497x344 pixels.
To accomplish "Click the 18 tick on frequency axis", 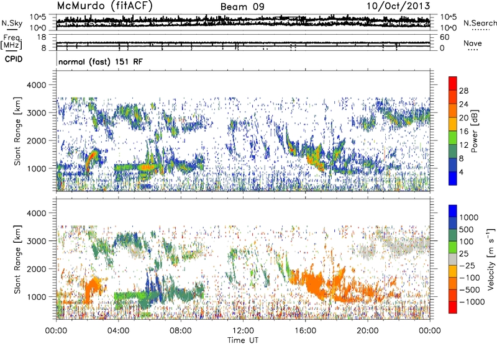I will (42, 37).
